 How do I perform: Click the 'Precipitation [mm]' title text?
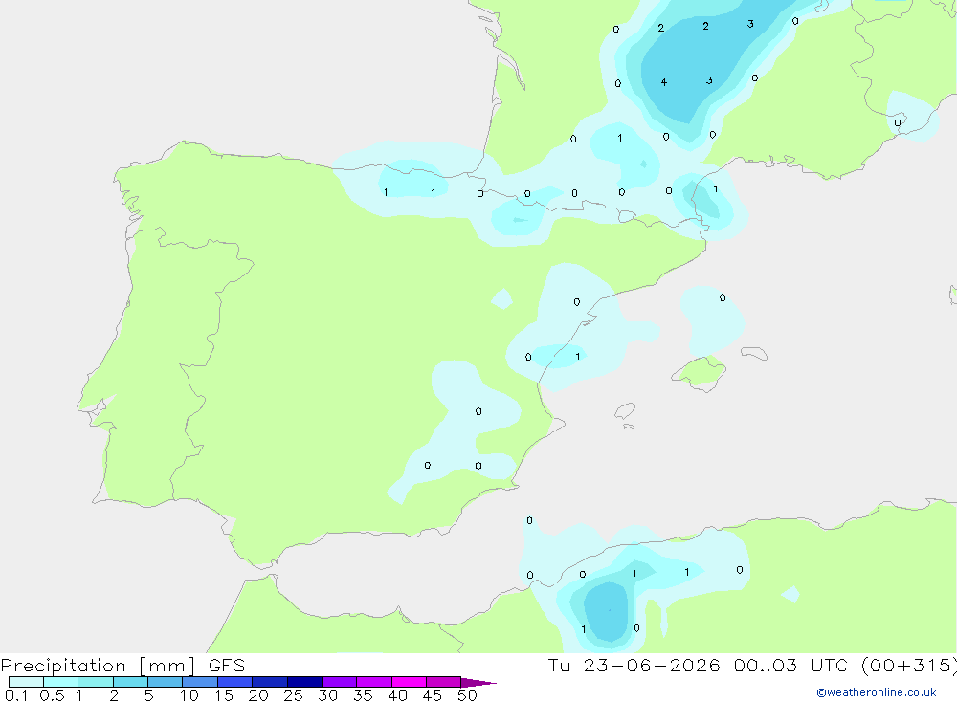click(x=99, y=666)
